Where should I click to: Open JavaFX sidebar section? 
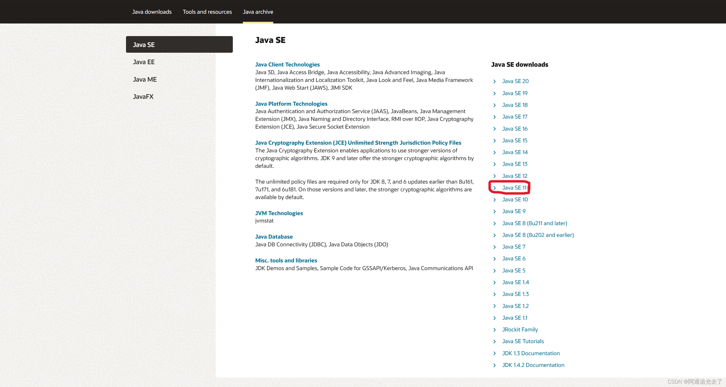coord(143,97)
